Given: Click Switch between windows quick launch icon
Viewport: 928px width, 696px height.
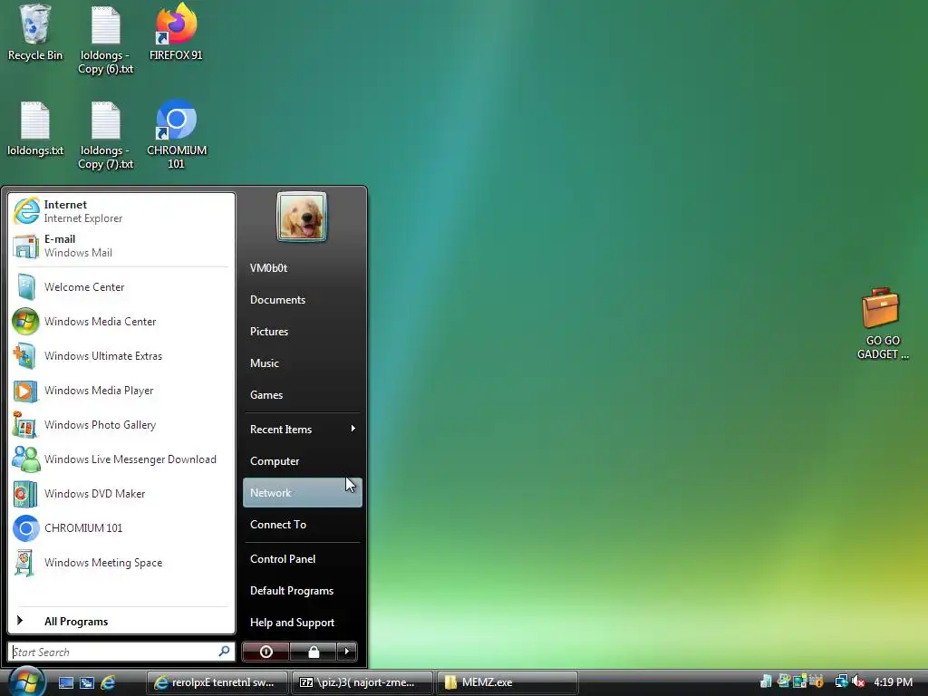Looking at the screenshot, I should click(x=87, y=682).
